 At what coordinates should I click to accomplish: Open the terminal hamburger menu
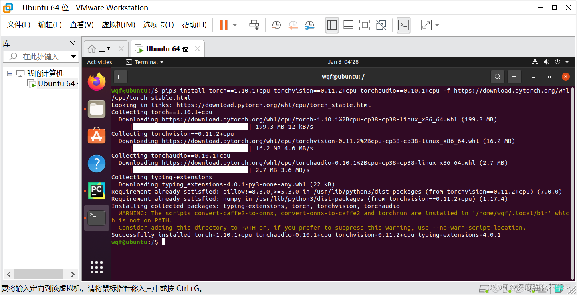(x=514, y=77)
